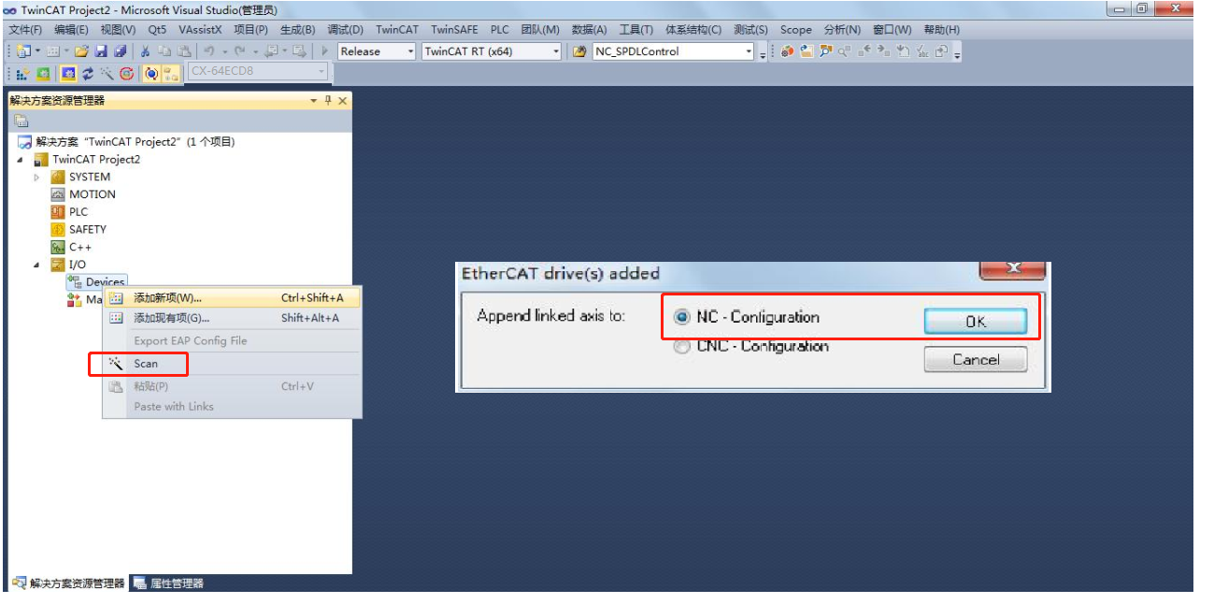This screenshot has width=1214, height=604.
Task: Click the TwinCAT Reload Devices icon
Action: [x=88, y=74]
